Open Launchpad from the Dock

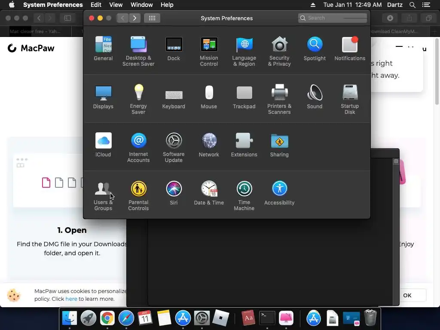click(x=89, y=318)
